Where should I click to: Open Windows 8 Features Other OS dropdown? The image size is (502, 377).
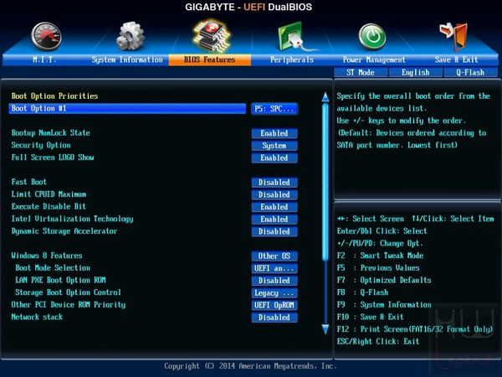[x=274, y=256]
